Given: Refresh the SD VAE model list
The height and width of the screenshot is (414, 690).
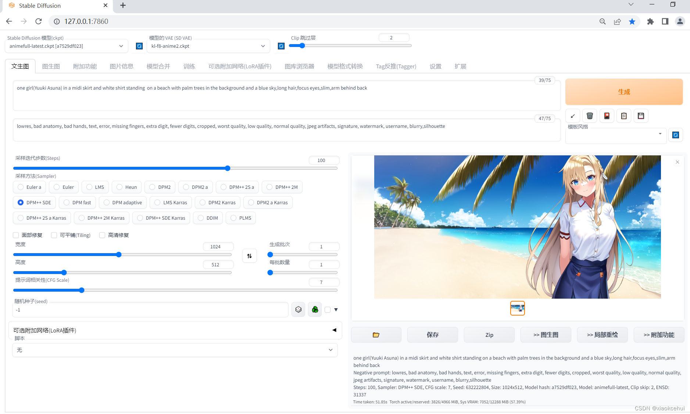Looking at the screenshot, I should pos(281,46).
